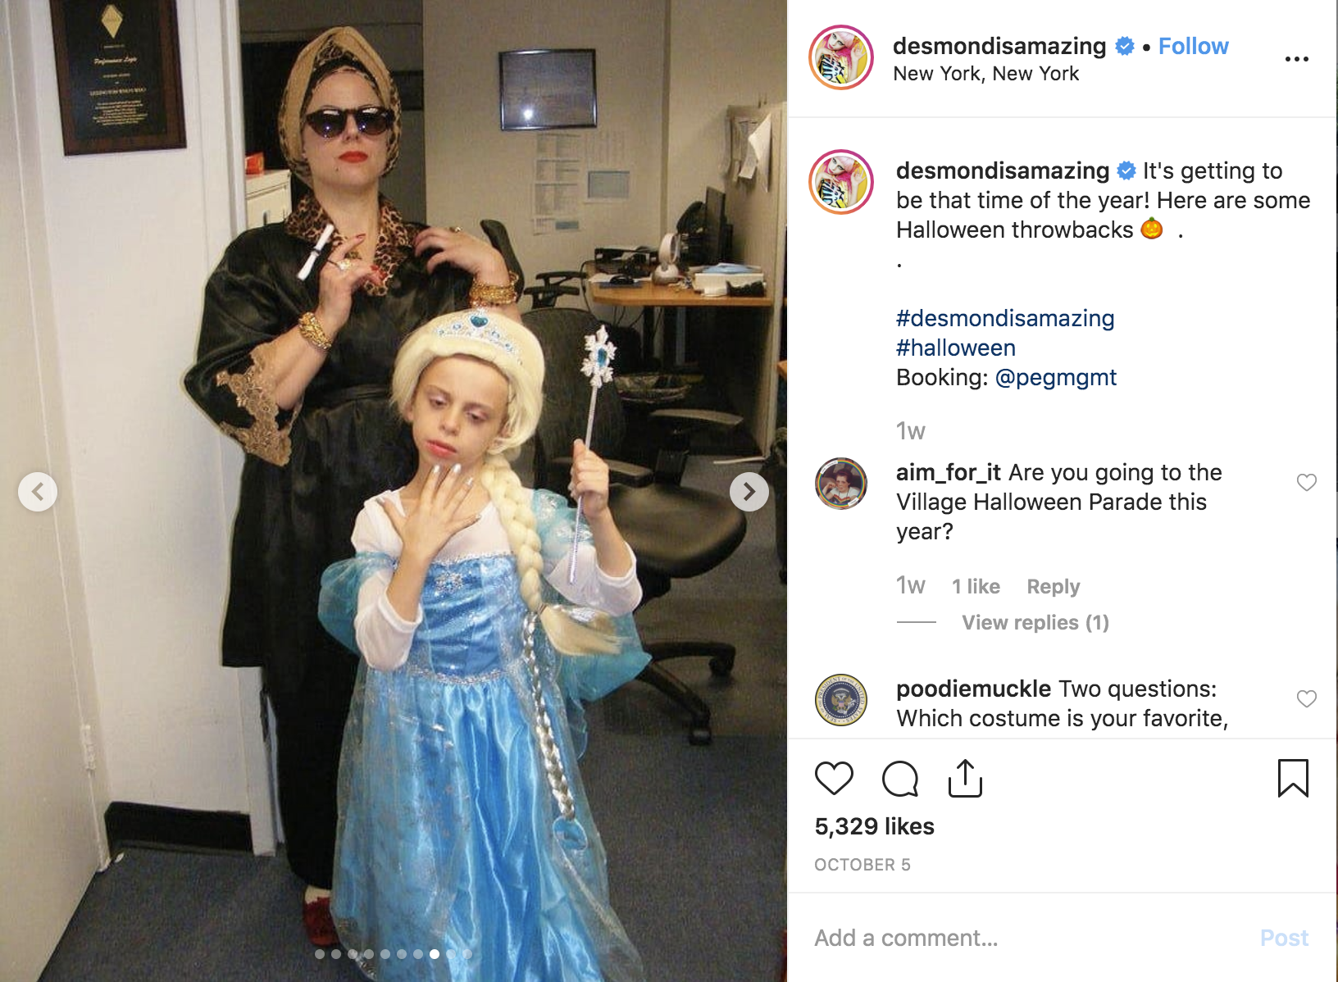The width and height of the screenshot is (1338, 982).
Task: Like the post with the heart icon
Action: (x=834, y=778)
